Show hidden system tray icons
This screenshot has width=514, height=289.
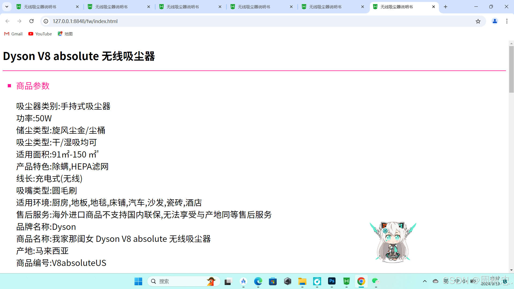425,281
